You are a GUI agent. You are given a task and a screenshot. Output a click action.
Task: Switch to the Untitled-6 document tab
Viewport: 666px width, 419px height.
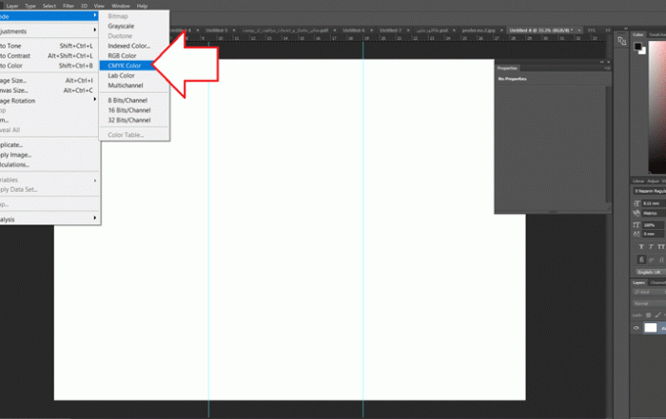pos(354,30)
